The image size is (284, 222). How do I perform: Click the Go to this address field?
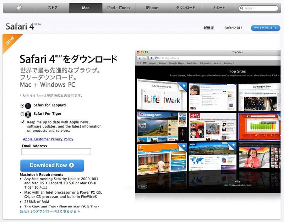click(217, 58)
